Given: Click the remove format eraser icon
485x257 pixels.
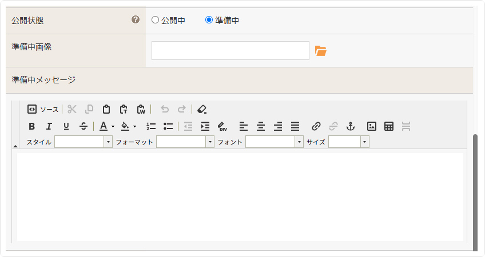Looking at the screenshot, I should (x=201, y=109).
